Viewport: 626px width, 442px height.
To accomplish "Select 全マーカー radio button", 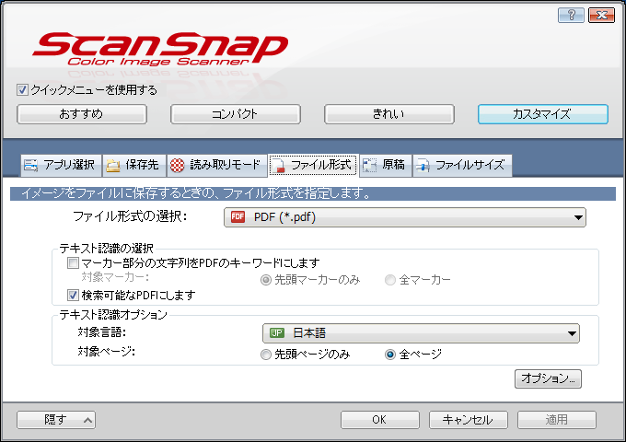I will coord(390,280).
